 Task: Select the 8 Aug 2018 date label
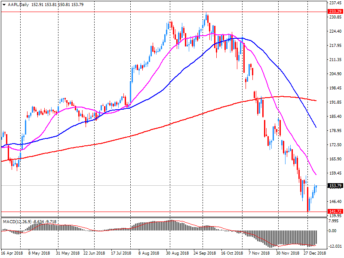(x=149, y=253)
